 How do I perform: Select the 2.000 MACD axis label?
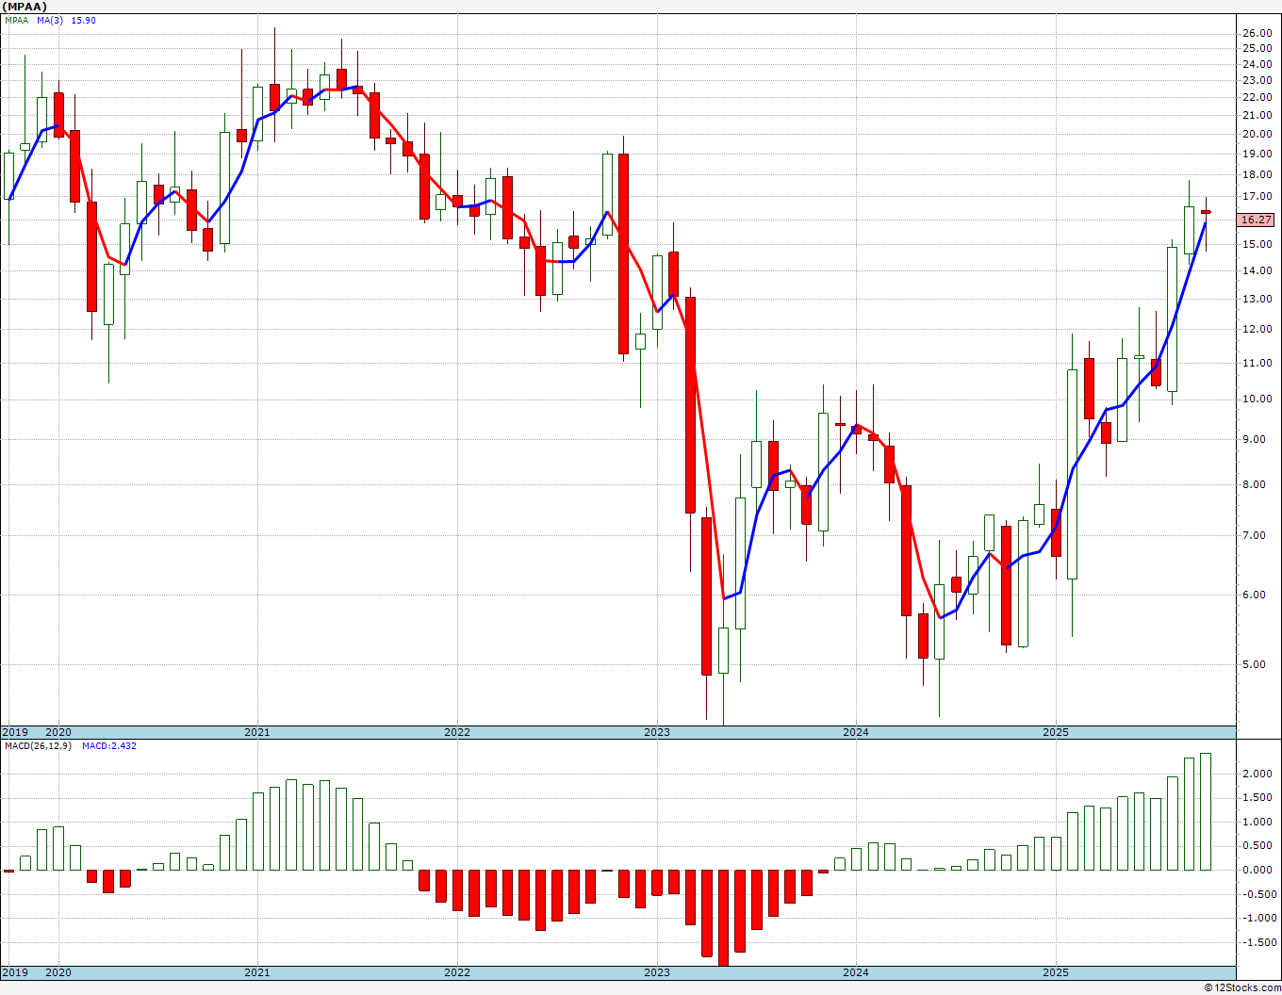[1257, 774]
